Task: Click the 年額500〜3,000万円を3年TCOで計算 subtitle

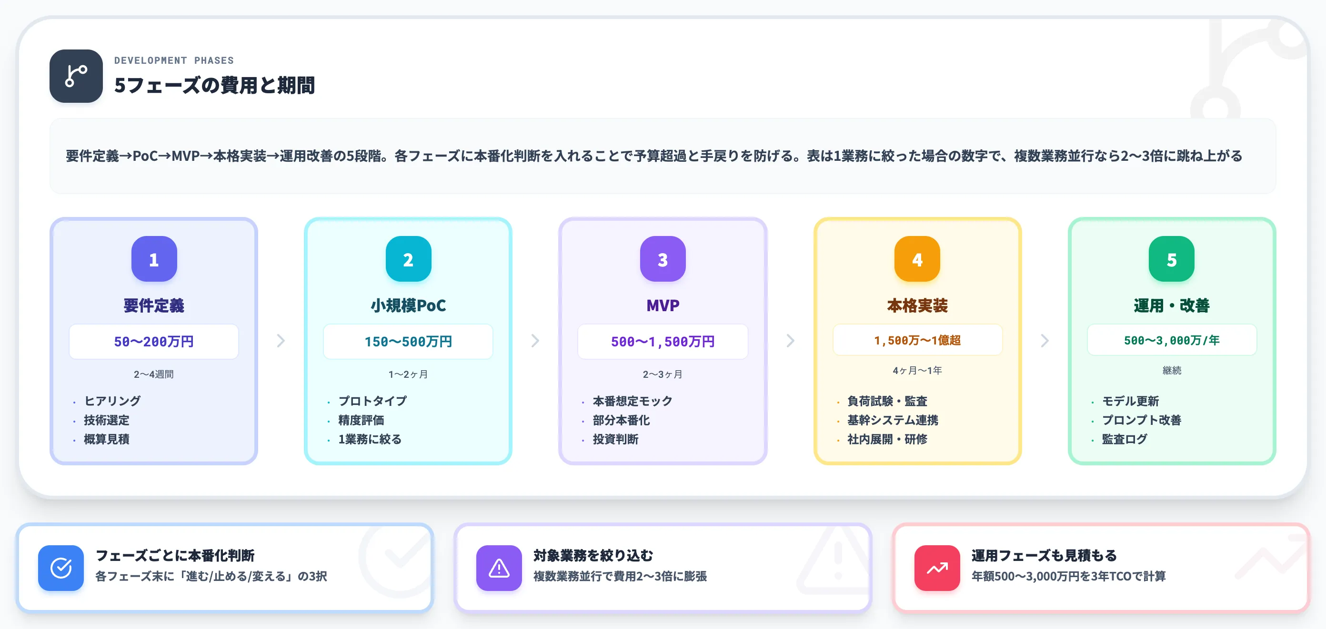Action: pos(1069,576)
